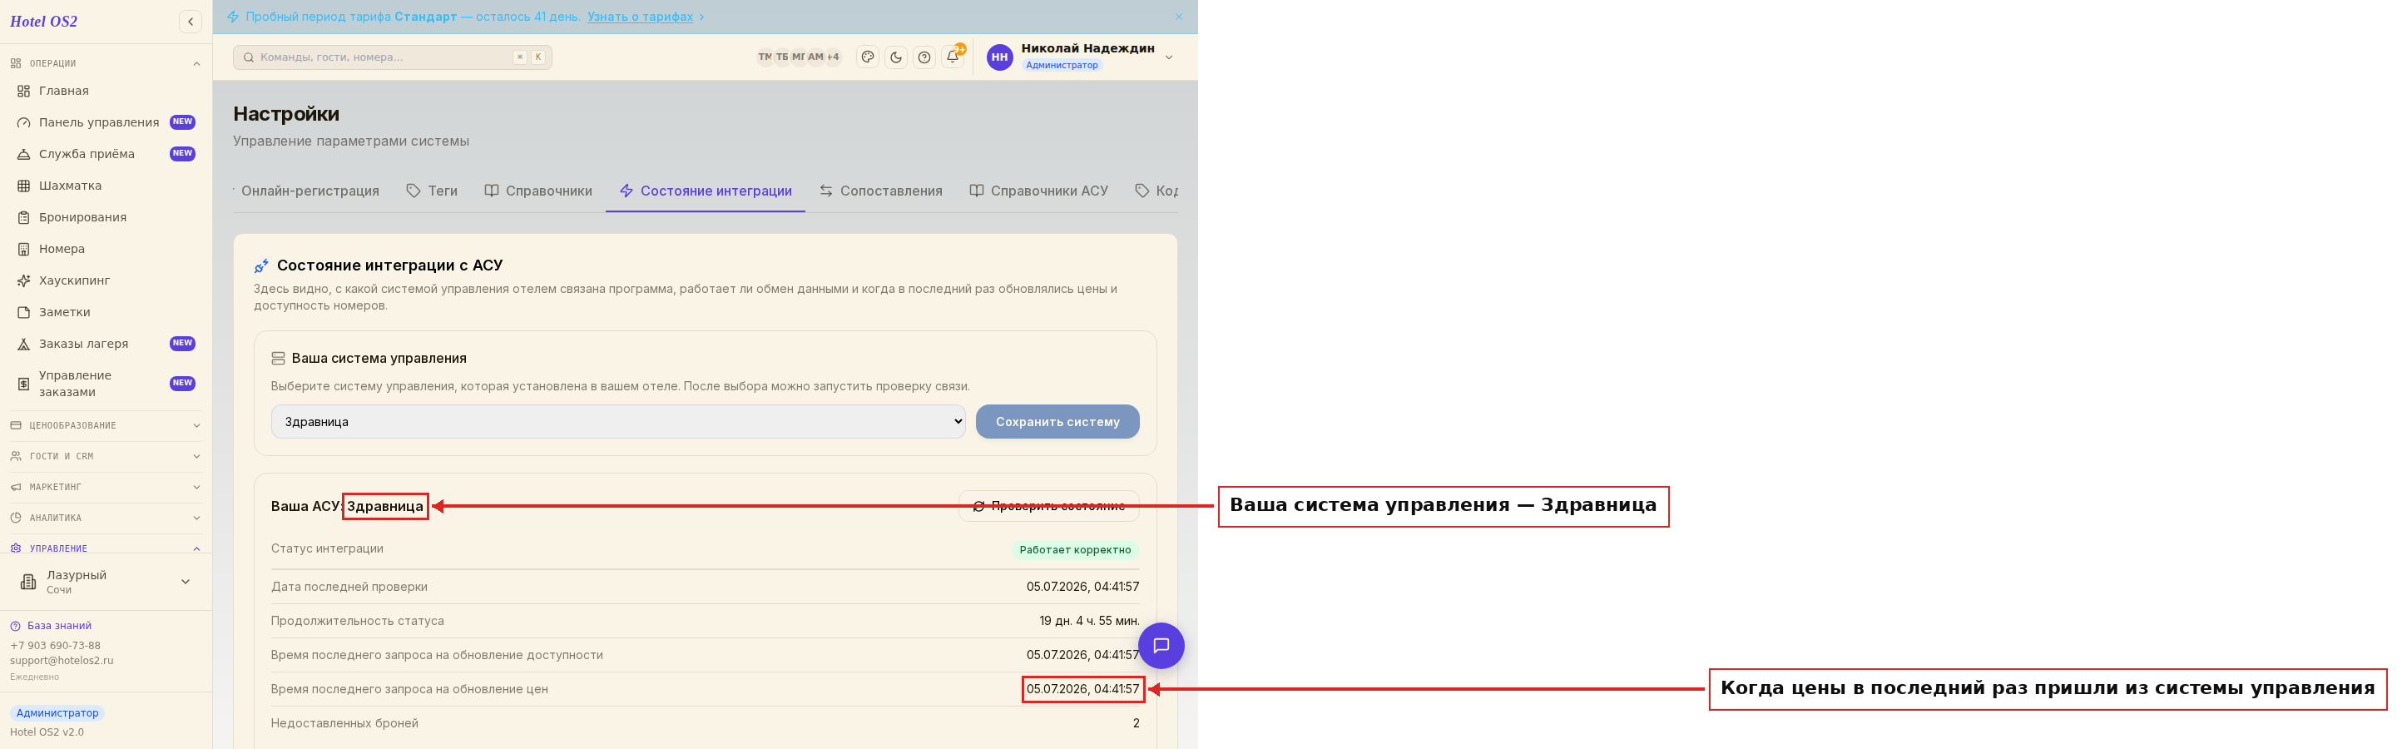
Task: Expand the ЦЕНООБРАЗОВАНИЕ section
Action: point(106,425)
